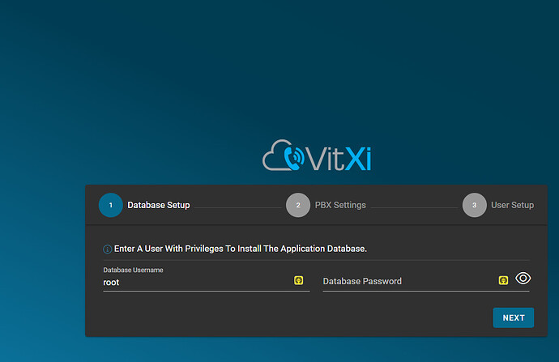
Task: Select step 1 Database Setup
Action: pos(144,205)
